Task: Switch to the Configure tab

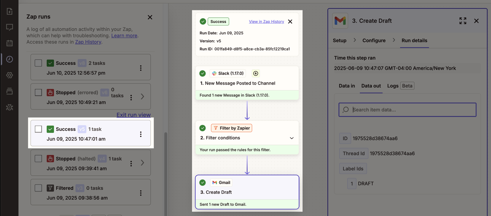Action: [x=374, y=40]
